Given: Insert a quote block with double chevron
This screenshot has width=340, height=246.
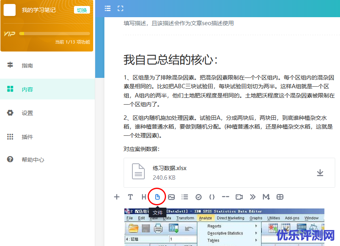Looking at the screenshot, I should click(x=253, y=197).
